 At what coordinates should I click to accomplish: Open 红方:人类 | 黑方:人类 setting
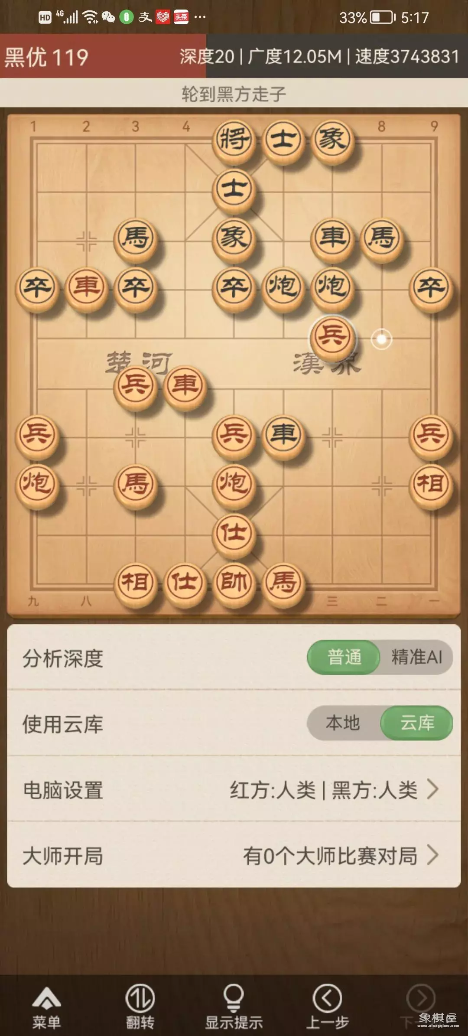[324, 790]
